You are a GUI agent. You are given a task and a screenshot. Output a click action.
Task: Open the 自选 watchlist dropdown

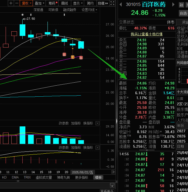click(183, 13)
